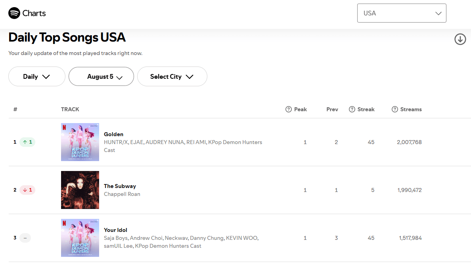The image size is (471, 264).
Task: Click The Subway's red down-arrow badge
Action: pos(27,190)
